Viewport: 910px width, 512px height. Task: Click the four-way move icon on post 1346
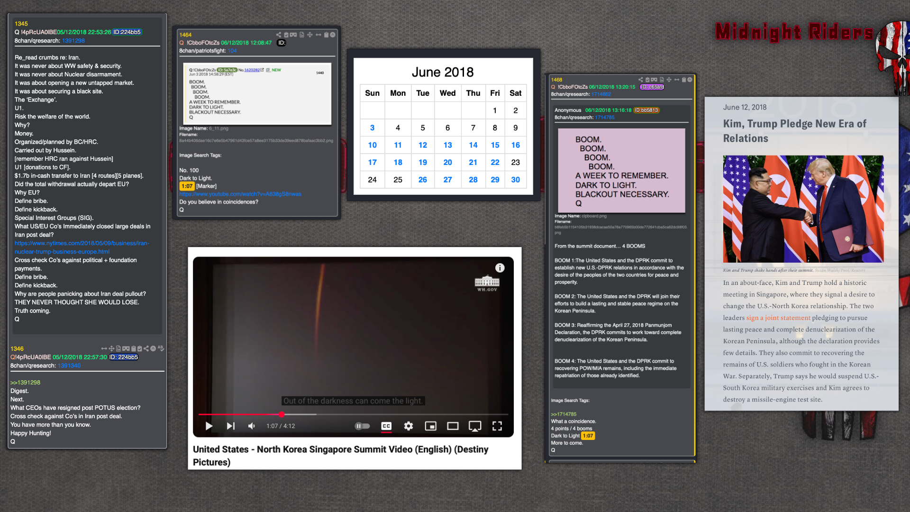pos(111,348)
